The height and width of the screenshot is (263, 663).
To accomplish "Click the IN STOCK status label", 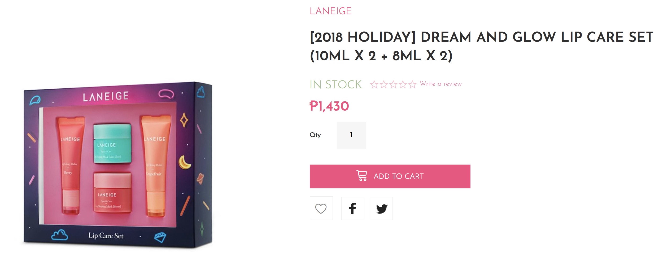I will (x=335, y=85).
